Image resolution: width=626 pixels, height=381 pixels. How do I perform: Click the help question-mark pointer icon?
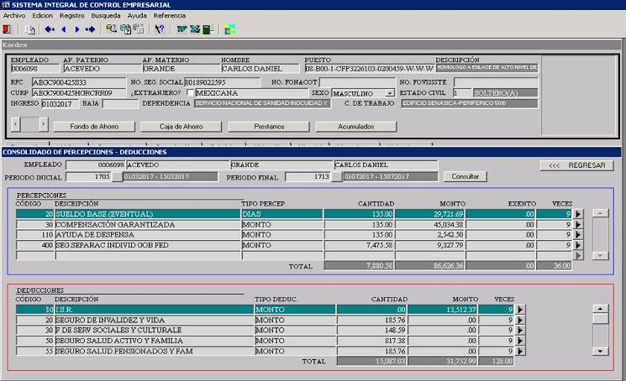click(160, 29)
